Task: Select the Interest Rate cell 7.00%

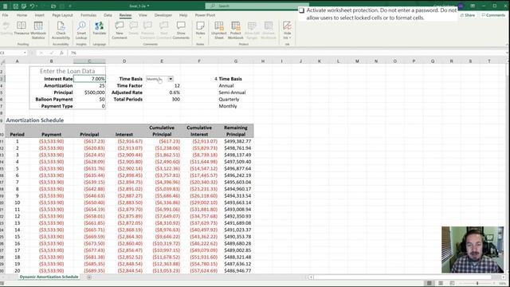Action: coord(89,79)
